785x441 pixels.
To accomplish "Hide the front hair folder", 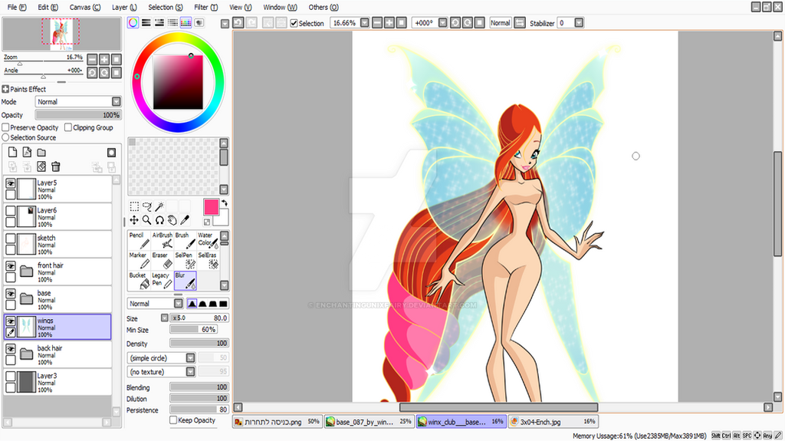I will [x=11, y=266].
